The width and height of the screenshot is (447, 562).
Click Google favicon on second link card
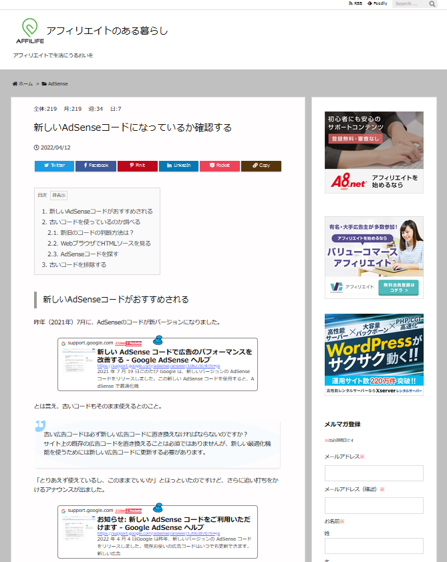tap(63, 511)
